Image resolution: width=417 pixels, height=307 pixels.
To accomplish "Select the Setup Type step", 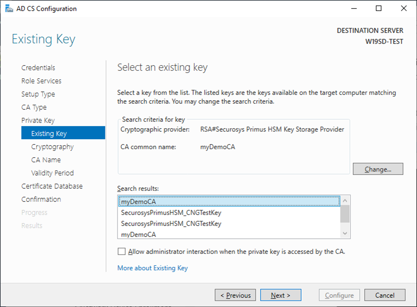I will (38, 94).
